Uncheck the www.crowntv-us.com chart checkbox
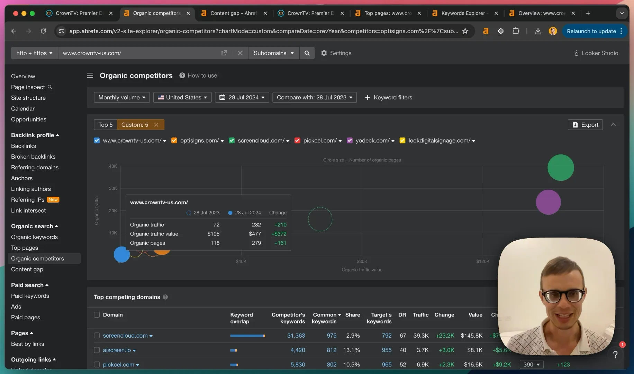Screen dimensions: 634x374 pyautogui.click(x=97, y=140)
